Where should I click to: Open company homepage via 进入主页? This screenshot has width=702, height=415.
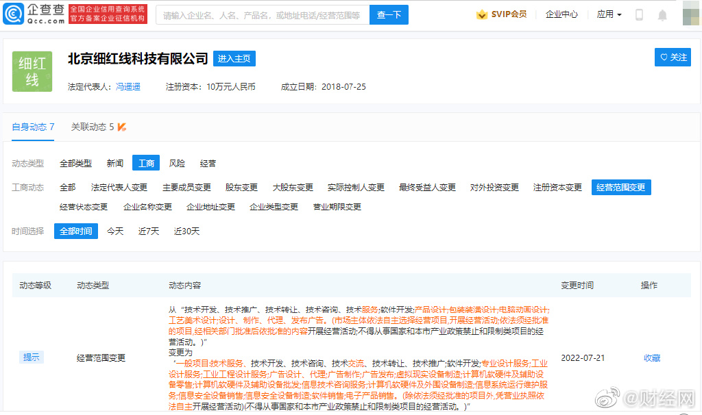(x=236, y=58)
